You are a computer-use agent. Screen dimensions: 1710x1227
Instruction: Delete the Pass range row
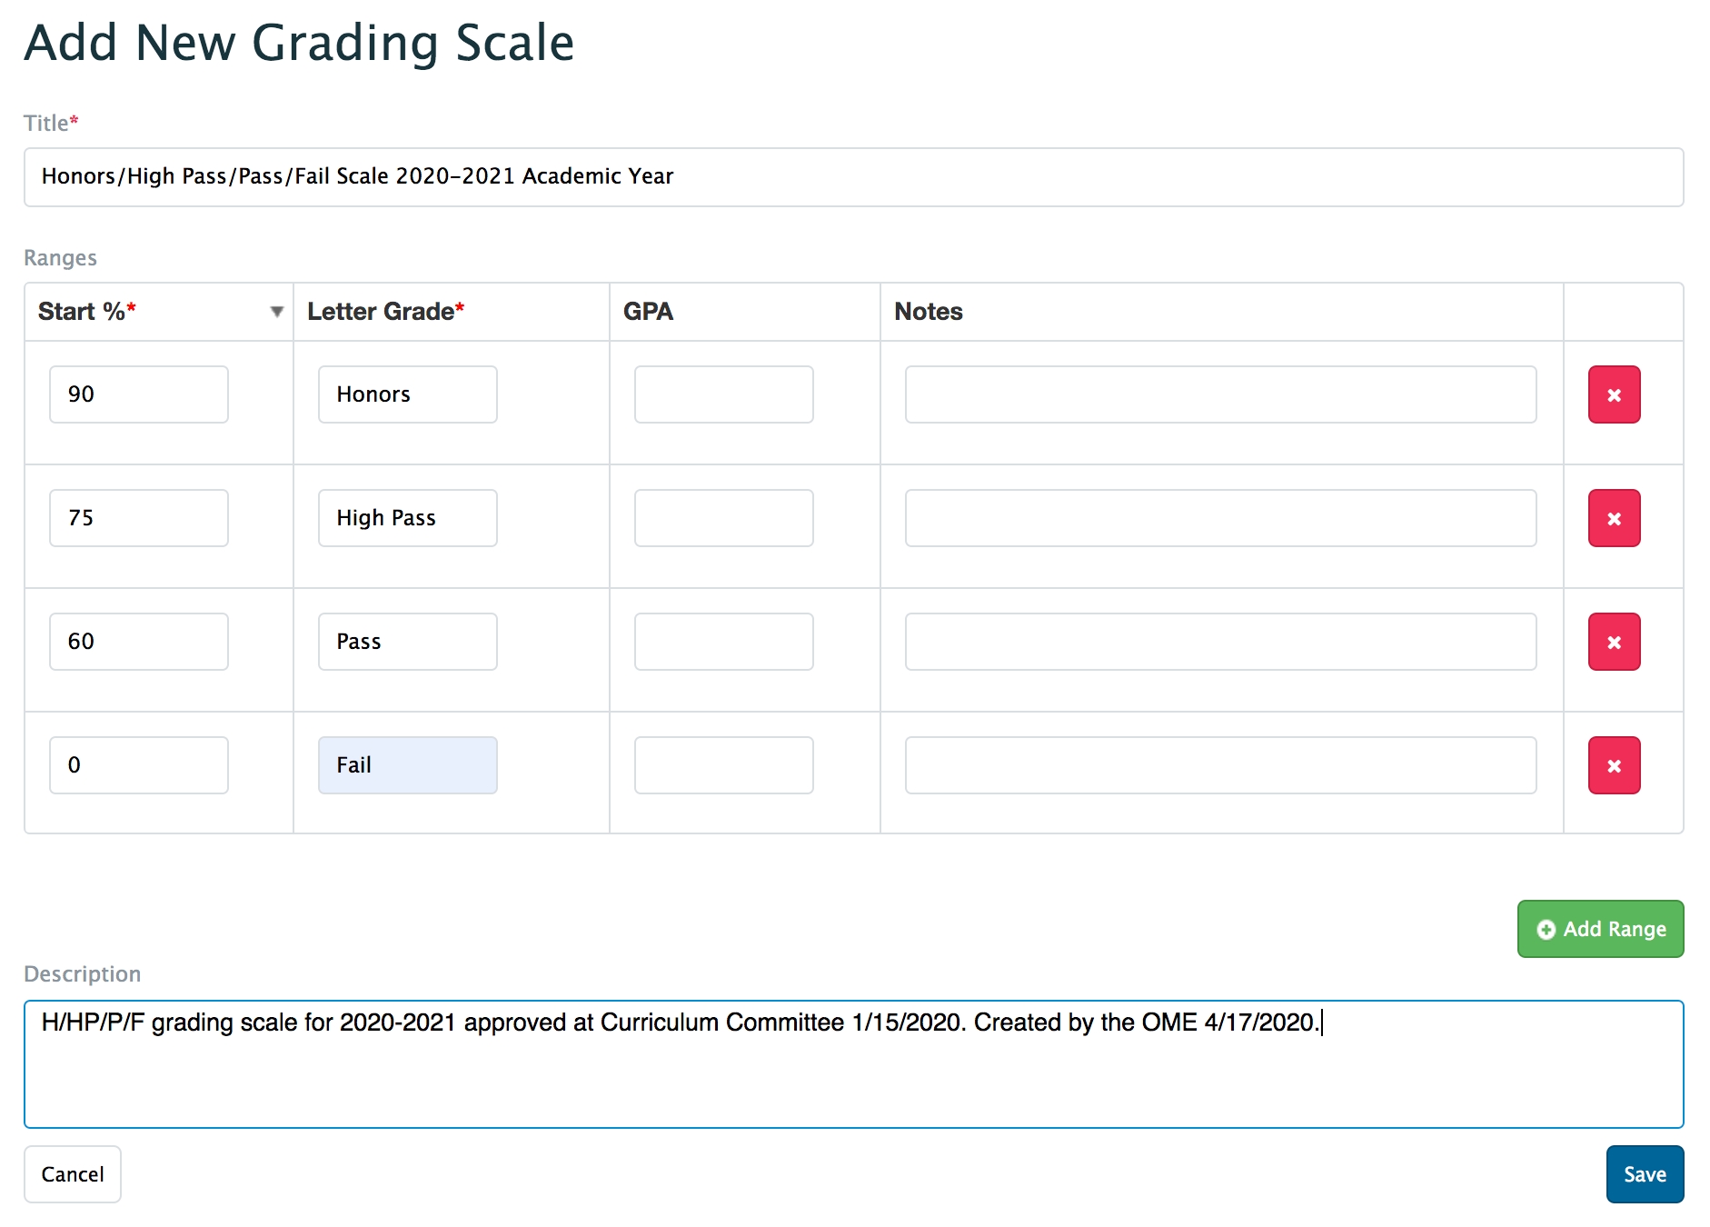point(1614,642)
